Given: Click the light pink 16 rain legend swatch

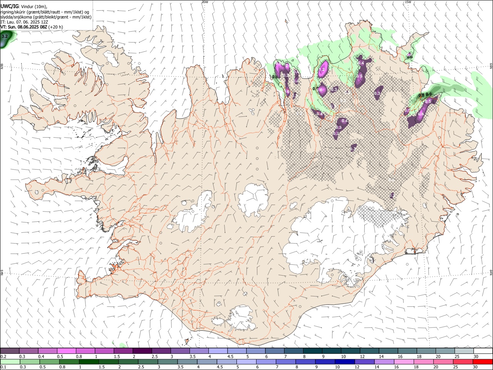Looking at the screenshot, I should [403, 362].
